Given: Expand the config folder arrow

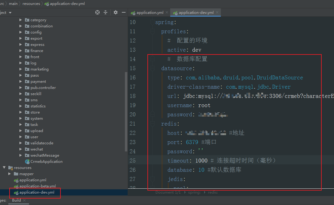Looking at the screenshot, I should [x=21, y=32].
